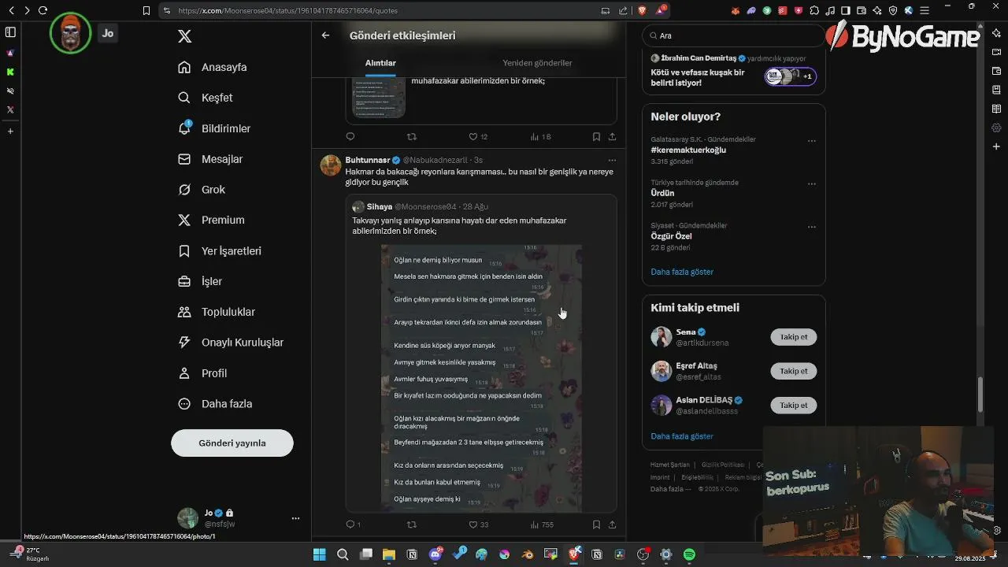Reload the page in browser toolbar
Image resolution: width=1008 pixels, height=567 pixels.
click(x=43, y=10)
